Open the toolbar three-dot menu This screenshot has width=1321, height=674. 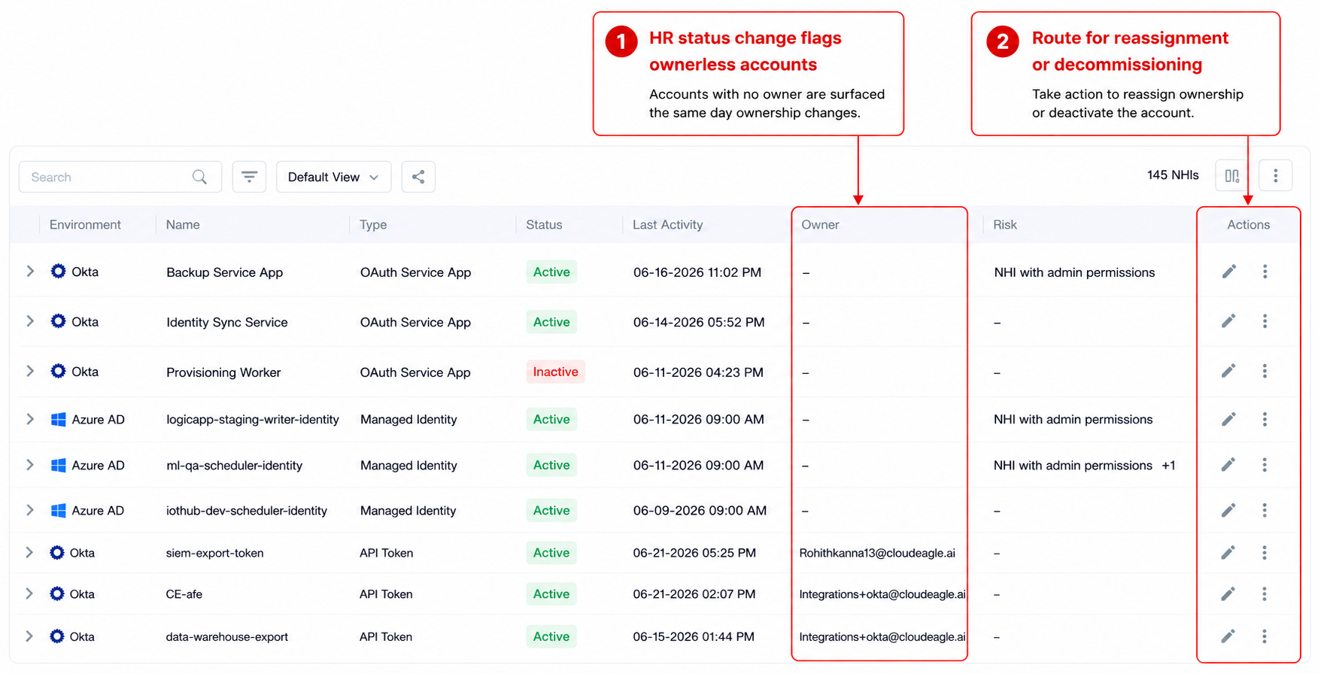click(x=1275, y=175)
